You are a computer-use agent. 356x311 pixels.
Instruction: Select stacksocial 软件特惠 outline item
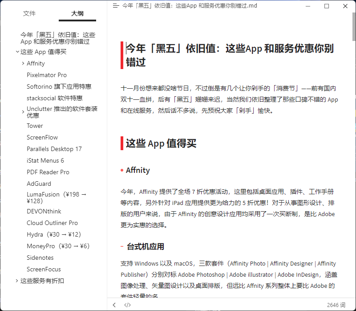(x=54, y=98)
